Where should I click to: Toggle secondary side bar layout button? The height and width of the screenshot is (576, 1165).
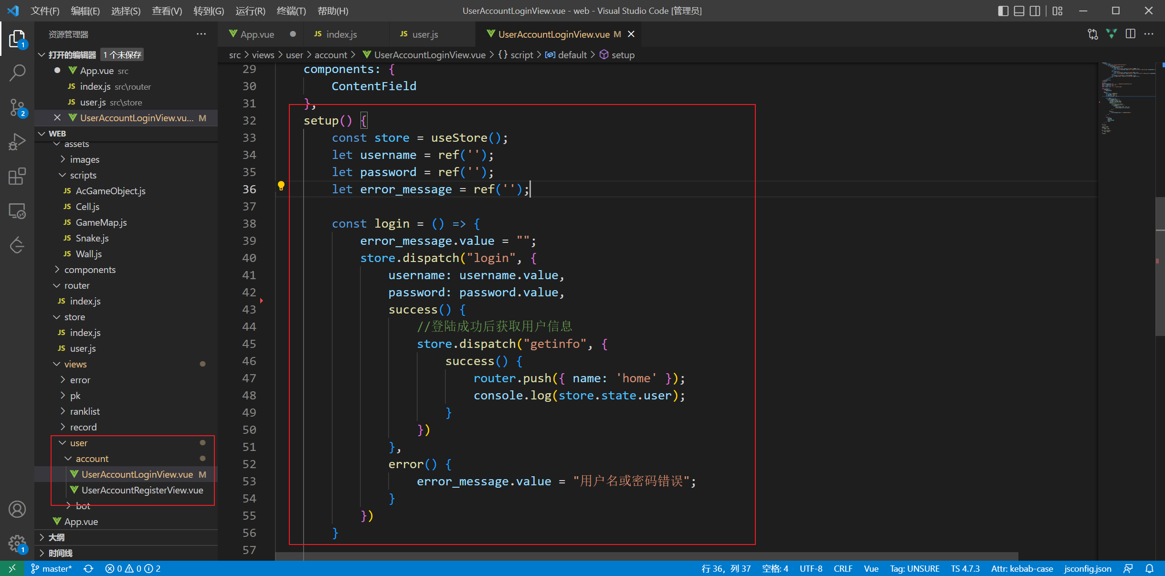tap(1035, 10)
